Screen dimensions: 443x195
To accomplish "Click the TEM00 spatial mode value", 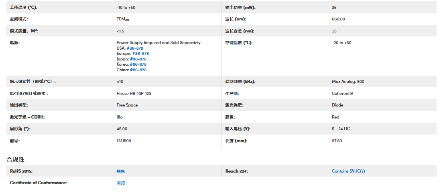I will 123,19.
